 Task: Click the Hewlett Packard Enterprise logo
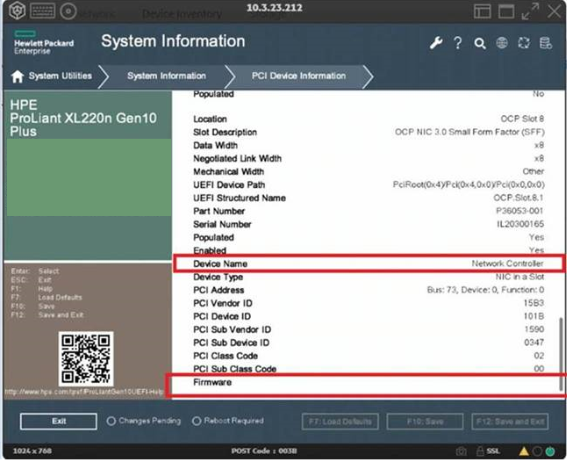44,43
